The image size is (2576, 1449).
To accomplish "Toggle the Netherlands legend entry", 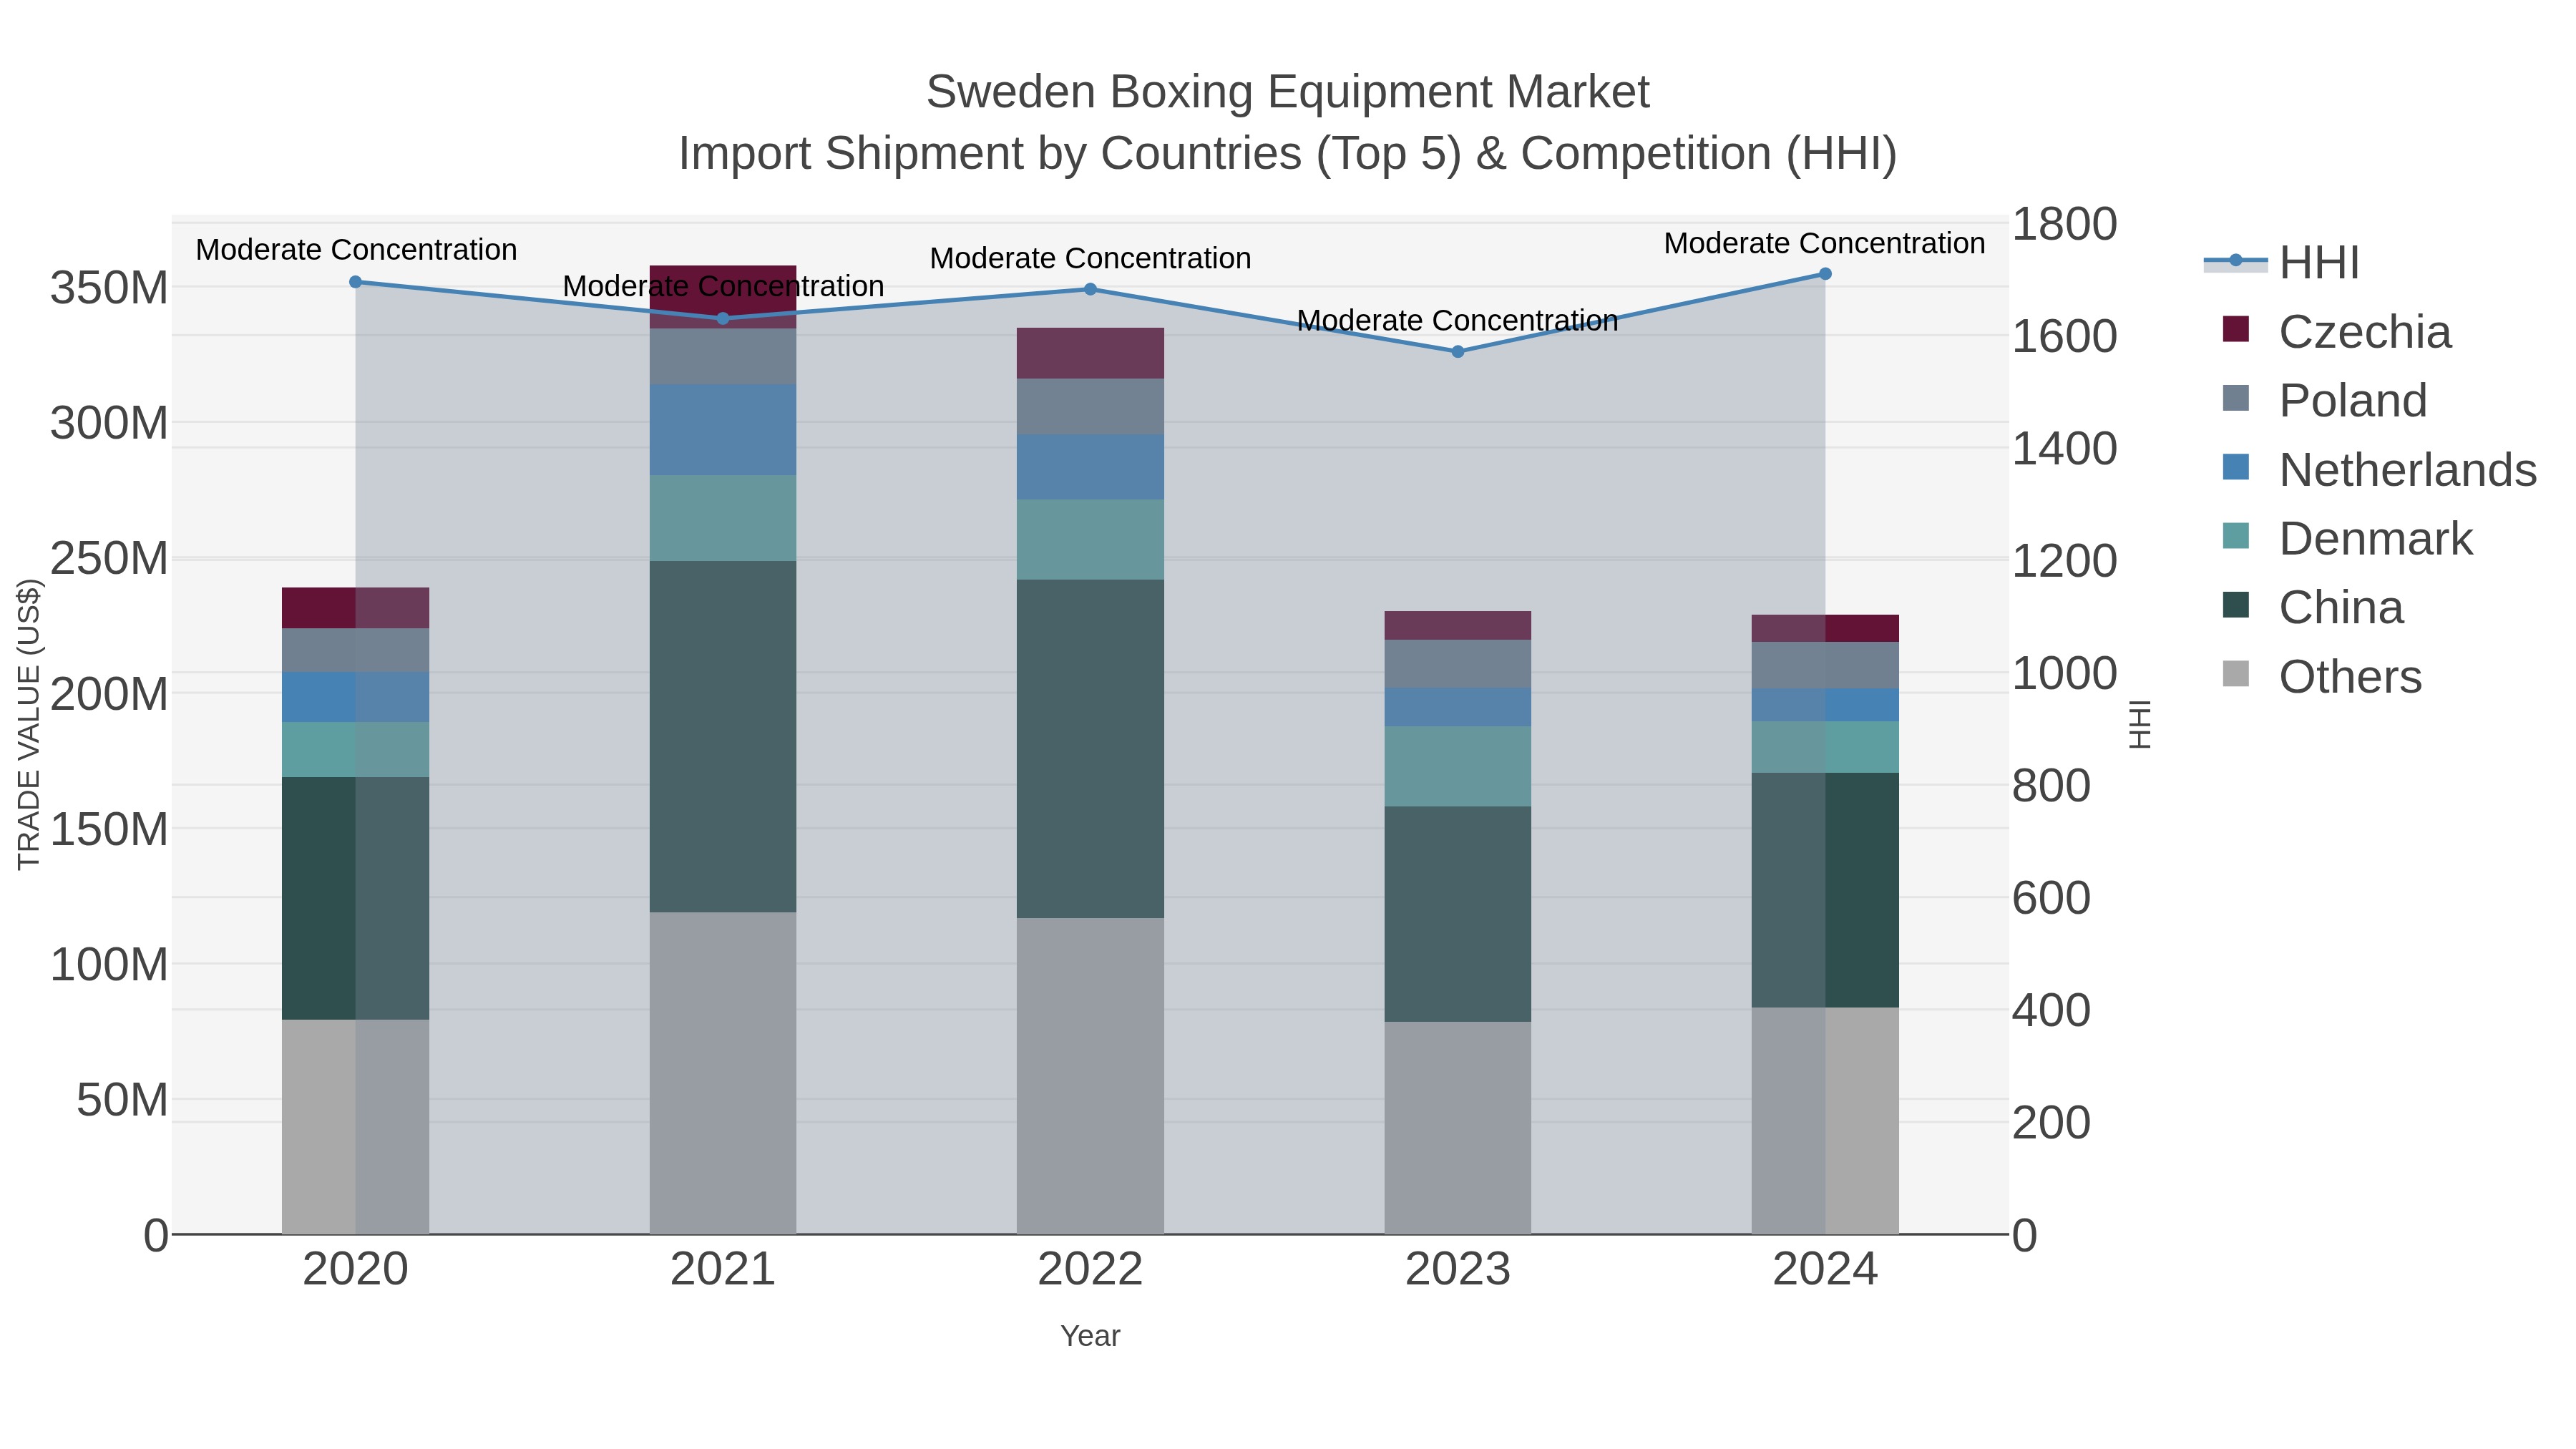I will [2379, 469].
